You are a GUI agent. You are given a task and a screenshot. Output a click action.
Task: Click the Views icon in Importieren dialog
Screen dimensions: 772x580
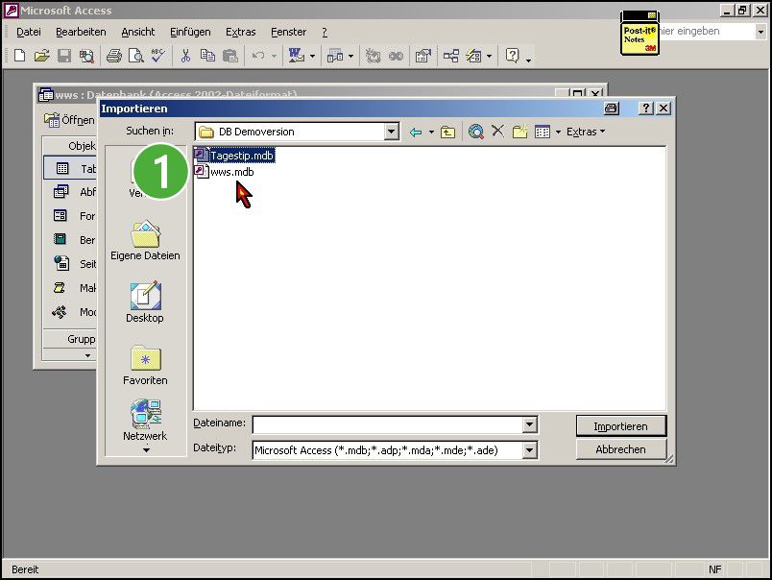[x=543, y=132]
